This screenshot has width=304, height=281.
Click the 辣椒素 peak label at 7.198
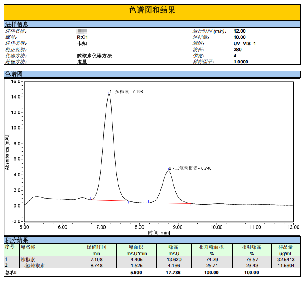(x=126, y=92)
